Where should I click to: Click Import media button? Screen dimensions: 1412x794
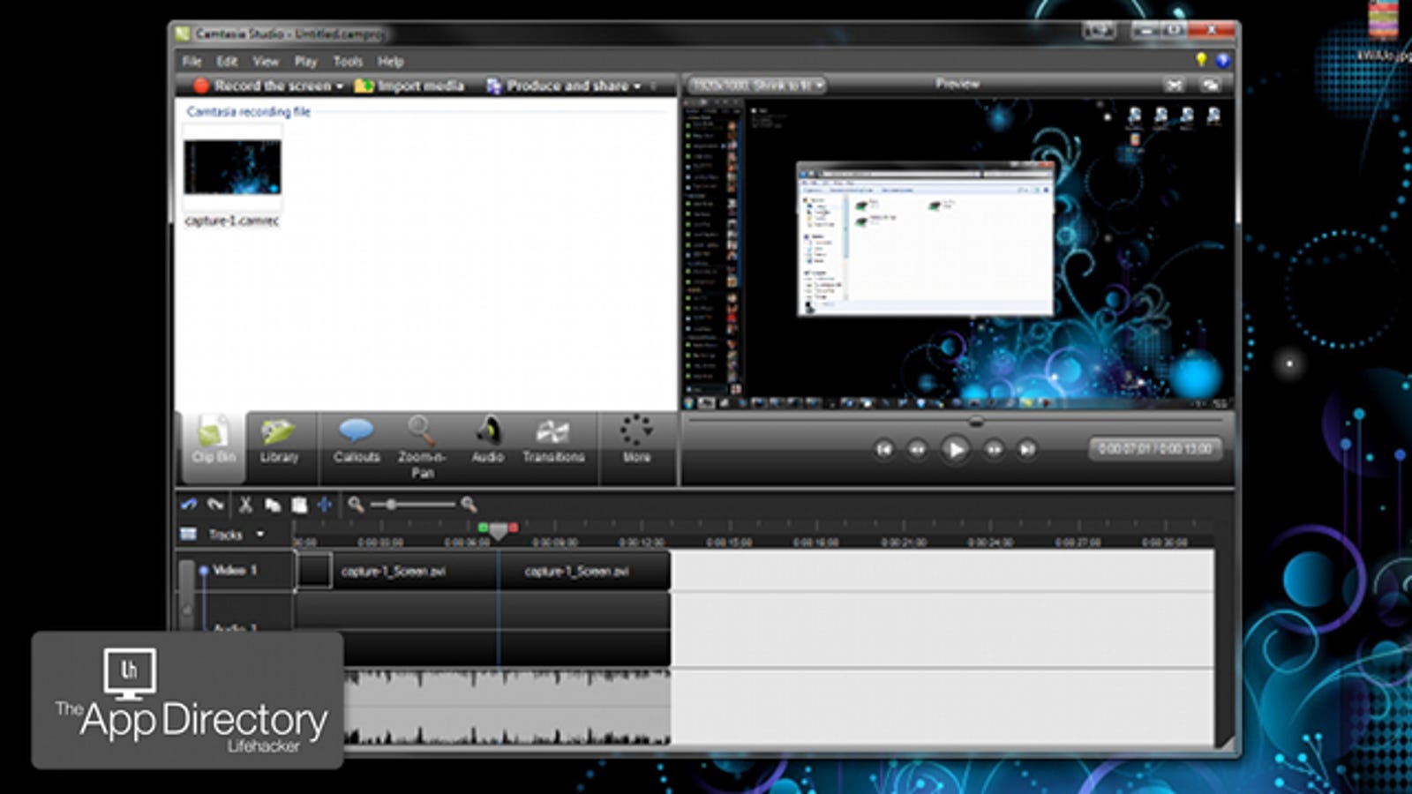[x=409, y=86]
